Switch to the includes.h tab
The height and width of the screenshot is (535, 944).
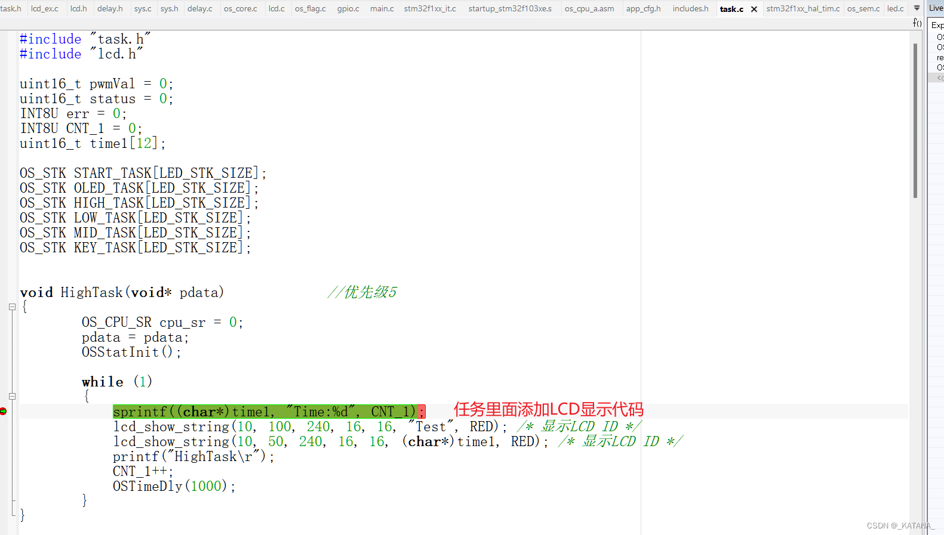[691, 8]
